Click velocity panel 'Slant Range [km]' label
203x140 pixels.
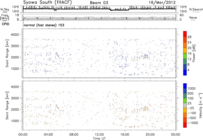[x=7, y=105]
